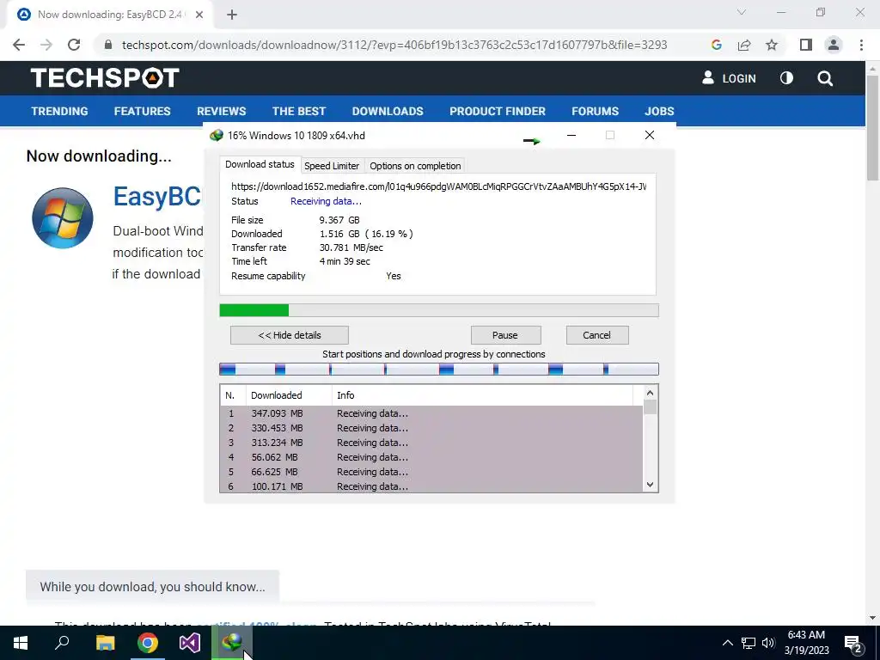Click the N. column header
The image size is (880, 660).
coord(233,395)
